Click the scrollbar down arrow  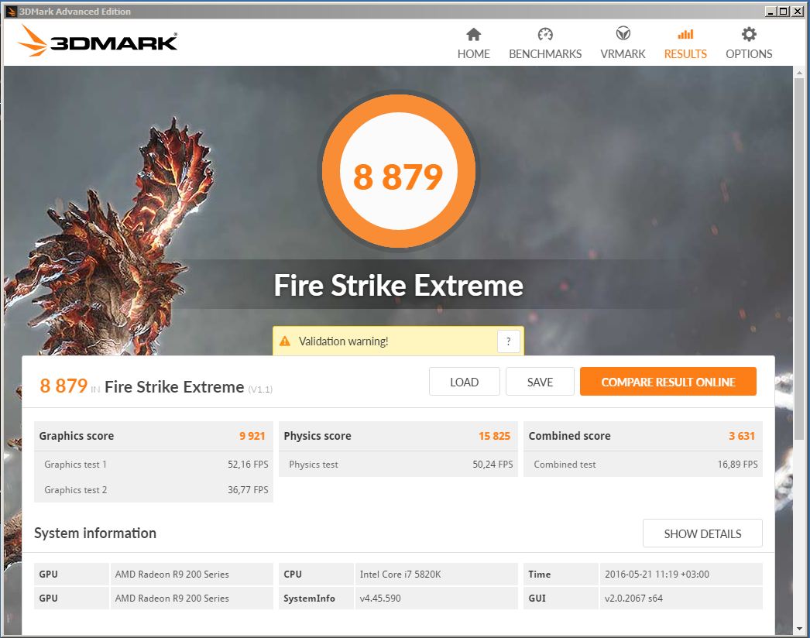pyautogui.click(x=800, y=629)
